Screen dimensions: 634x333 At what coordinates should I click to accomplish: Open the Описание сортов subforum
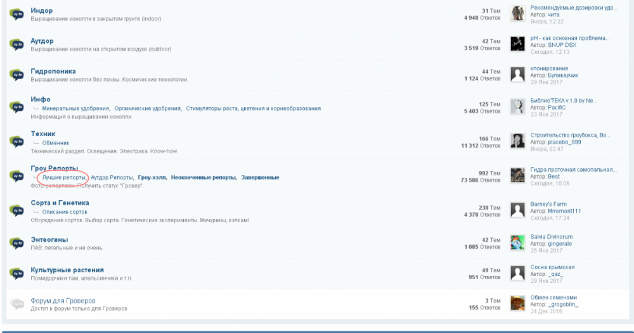(x=65, y=212)
